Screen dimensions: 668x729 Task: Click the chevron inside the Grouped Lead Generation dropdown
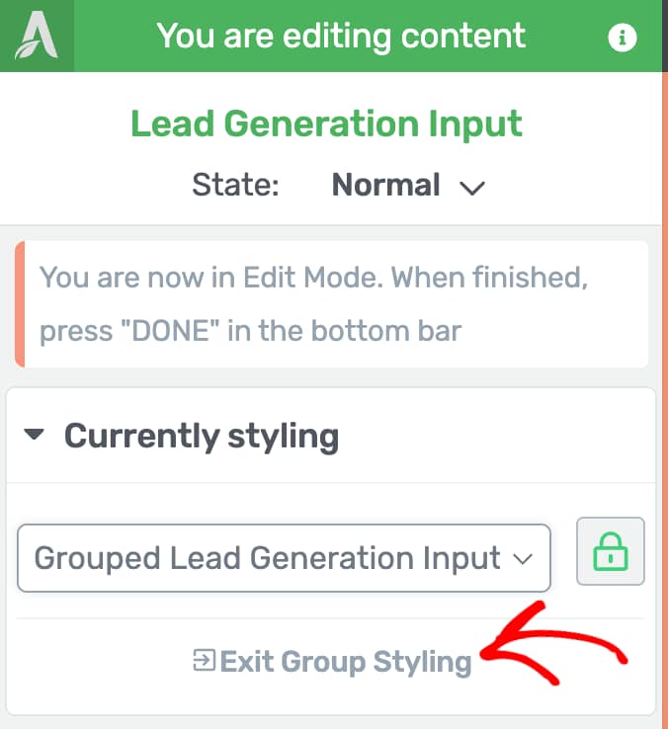522,559
